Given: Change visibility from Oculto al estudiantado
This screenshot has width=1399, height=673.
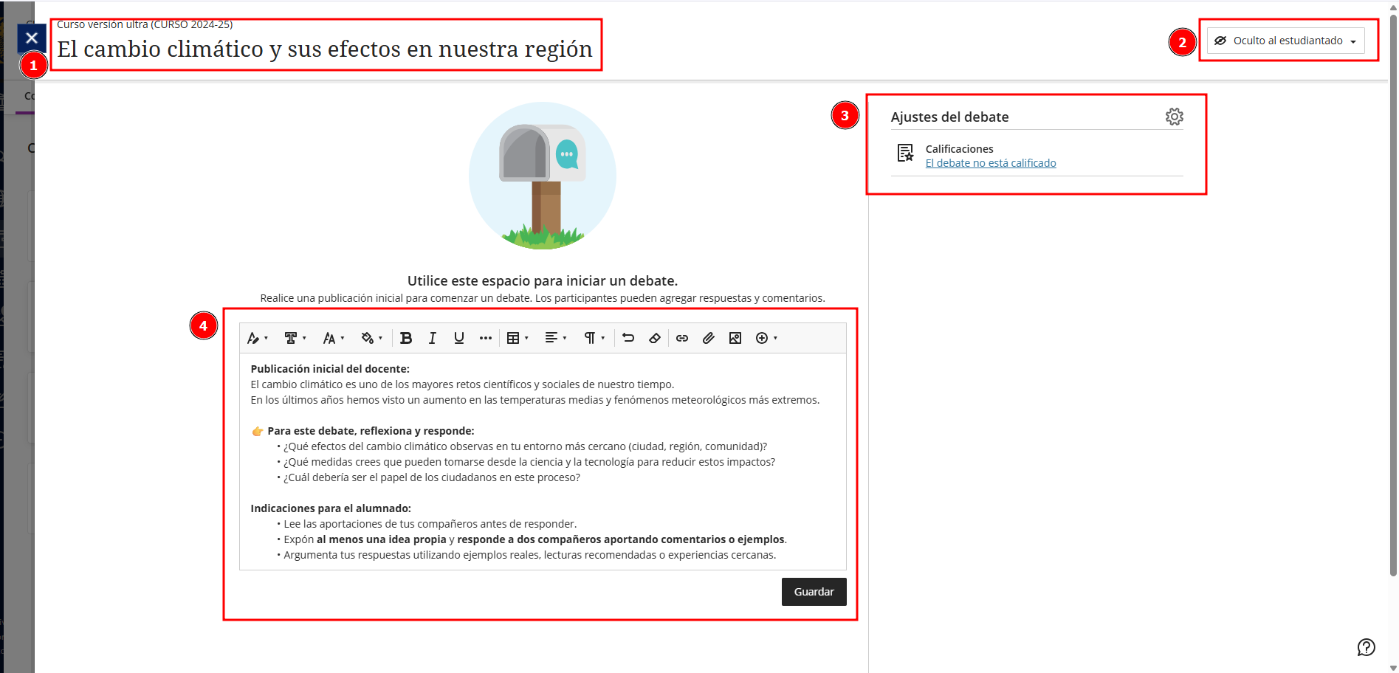Looking at the screenshot, I should pos(1285,41).
